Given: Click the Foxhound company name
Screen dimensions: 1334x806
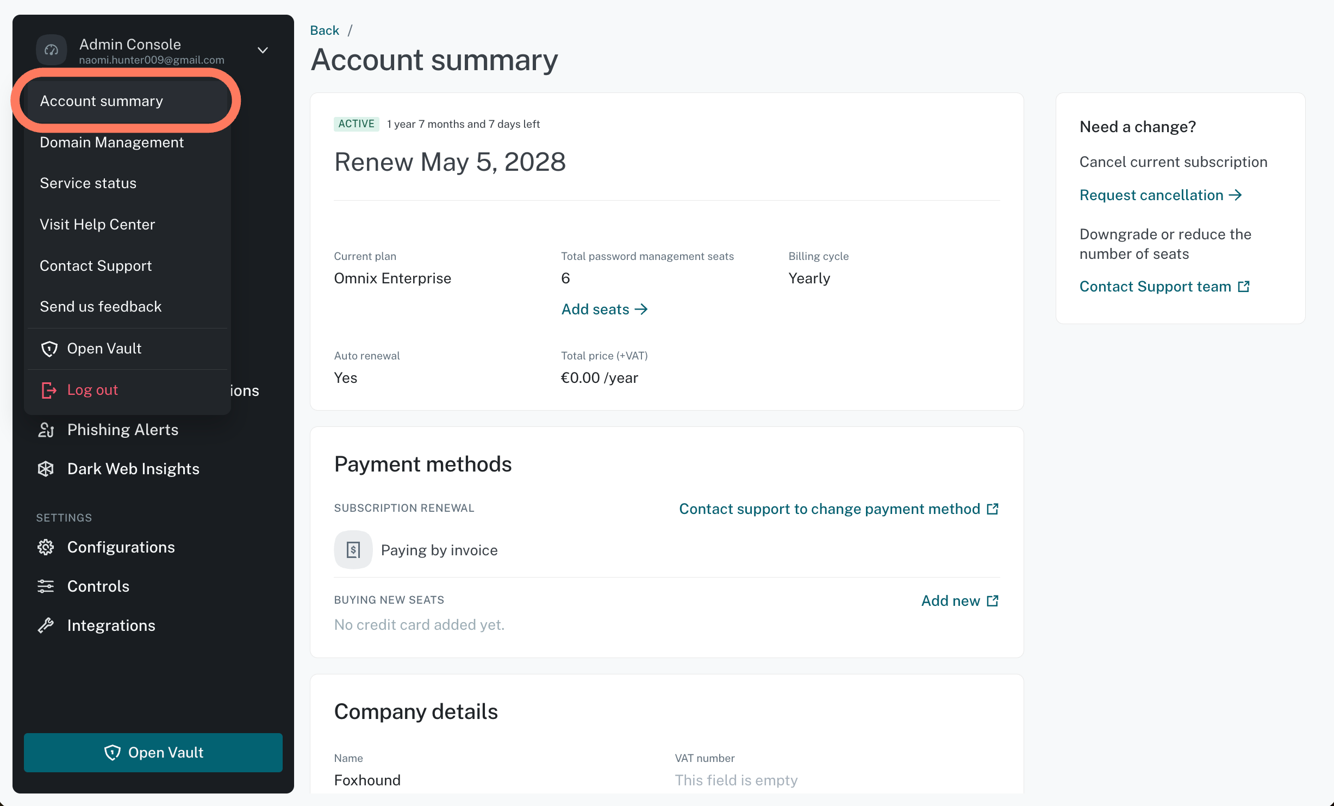Looking at the screenshot, I should tap(367, 780).
